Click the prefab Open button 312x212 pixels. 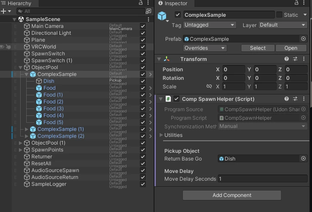tap(291, 48)
